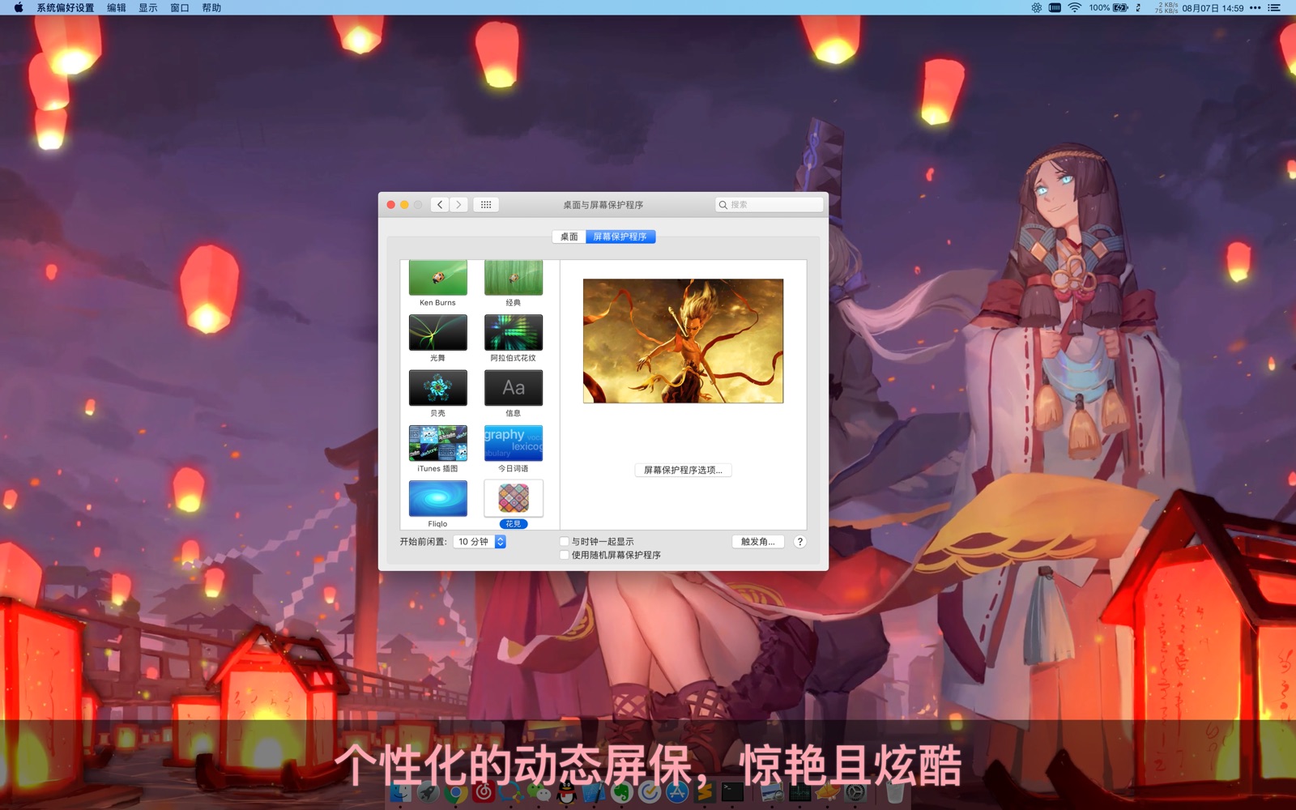Enable 与时钟一起显示 checkbox
Viewport: 1296px width, 810px height.
(x=565, y=542)
